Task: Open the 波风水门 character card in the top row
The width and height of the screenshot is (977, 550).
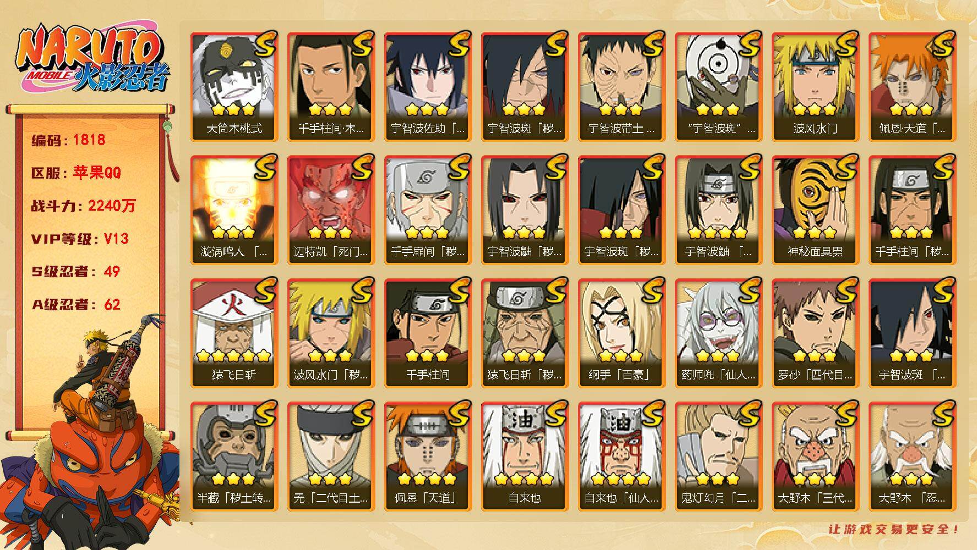Action: coord(815,87)
